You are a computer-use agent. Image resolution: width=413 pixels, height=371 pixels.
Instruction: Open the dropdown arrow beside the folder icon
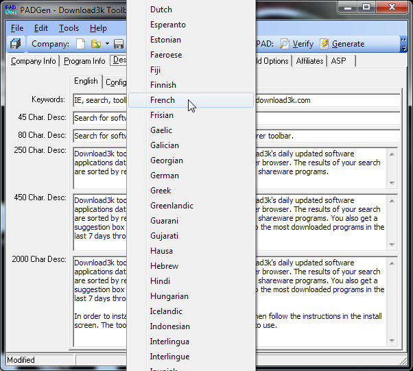(x=107, y=44)
